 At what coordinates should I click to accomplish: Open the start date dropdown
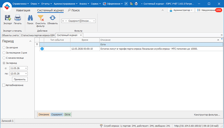click(26, 68)
